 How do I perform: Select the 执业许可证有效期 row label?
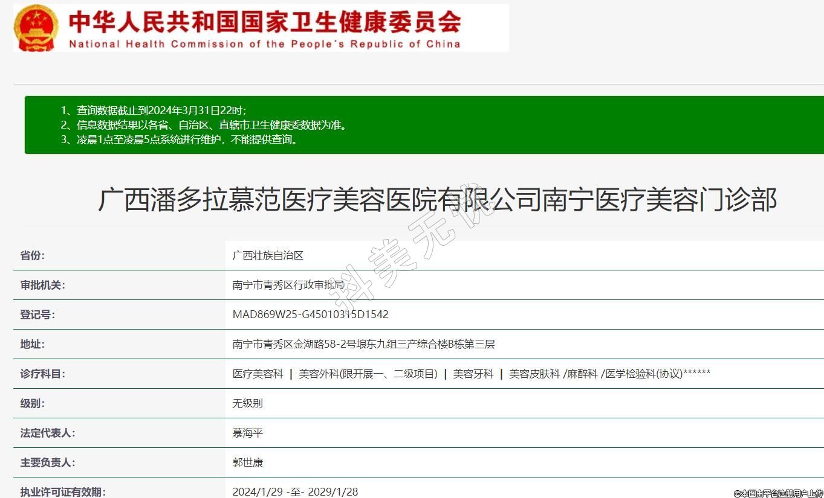pyautogui.click(x=62, y=491)
